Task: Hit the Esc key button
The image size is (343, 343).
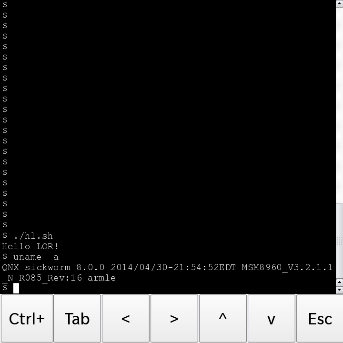Action: 320,319
